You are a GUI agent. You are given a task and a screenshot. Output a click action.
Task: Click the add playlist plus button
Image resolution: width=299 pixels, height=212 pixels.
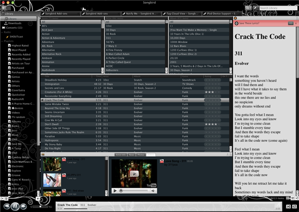(x=38, y=199)
